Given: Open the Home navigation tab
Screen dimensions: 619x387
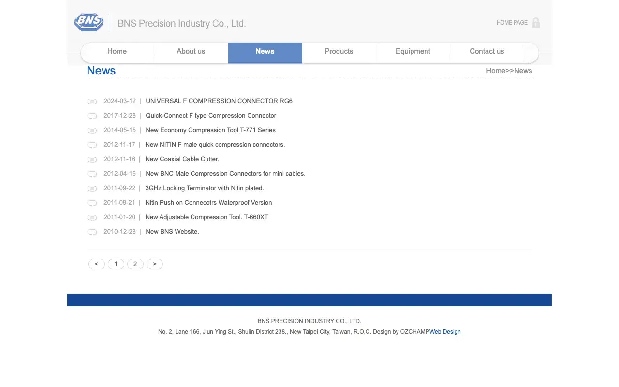Looking at the screenshot, I should coord(117,52).
